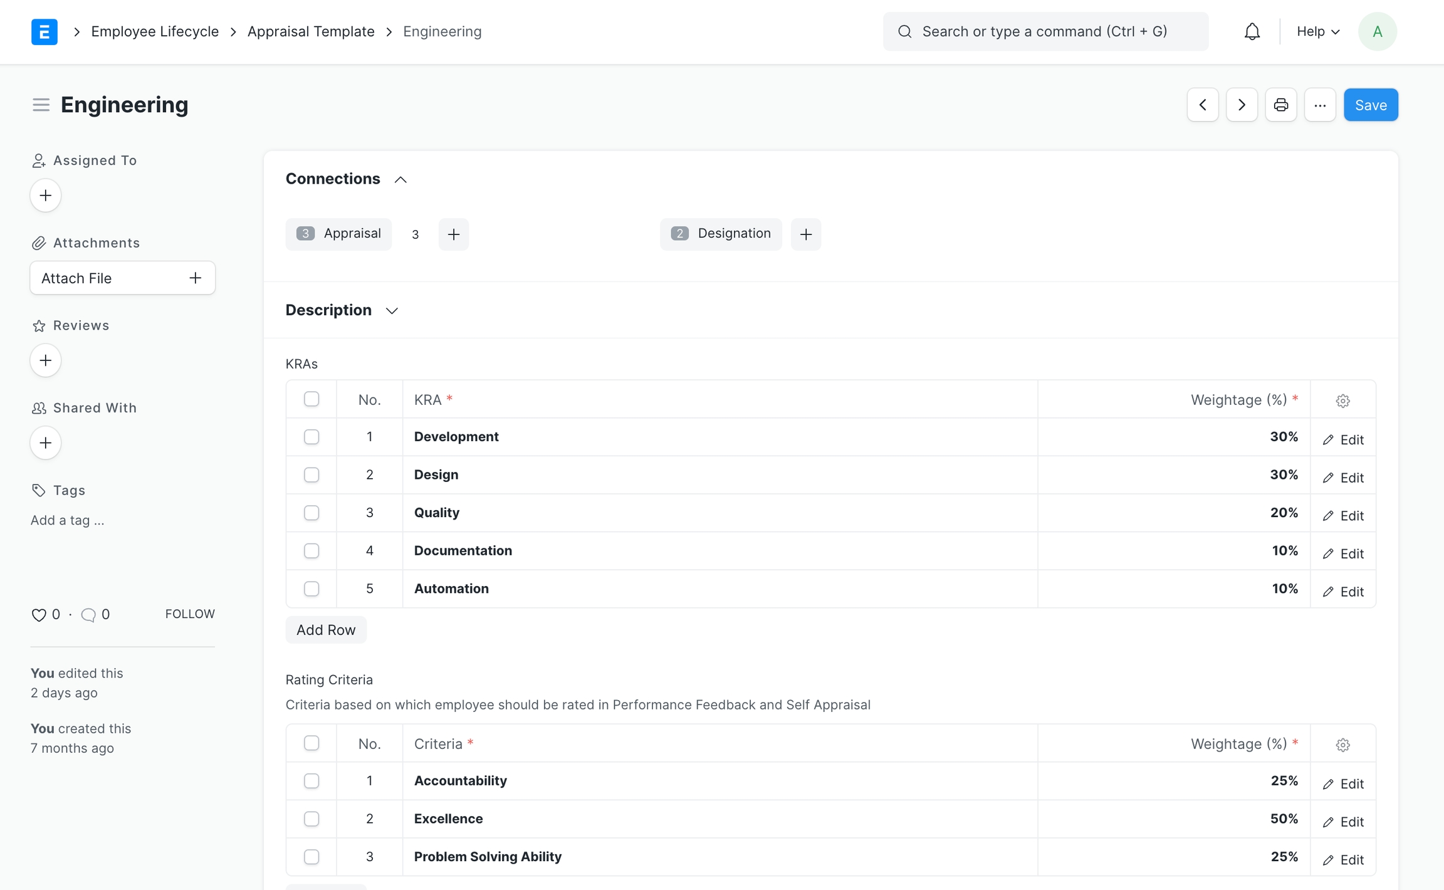Collapse the Connections section
Image resolution: width=1444 pixels, height=890 pixels.
400,180
